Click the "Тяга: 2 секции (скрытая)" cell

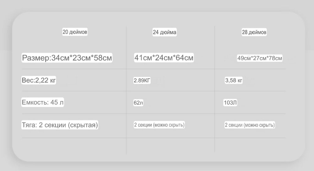pyautogui.click(x=60, y=125)
